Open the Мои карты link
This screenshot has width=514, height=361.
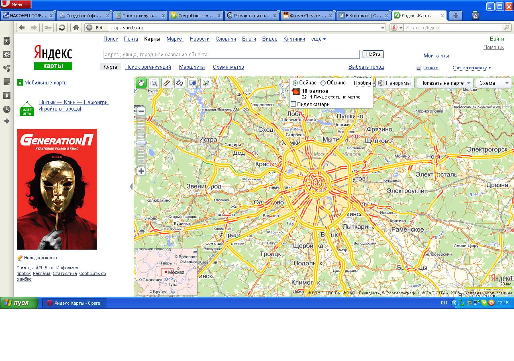[x=436, y=56]
